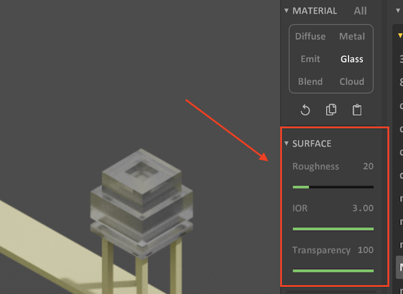Click the Transparency label
Image resolution: width=403 pixels, height=294 pixels.
click(x=321, y=250)
